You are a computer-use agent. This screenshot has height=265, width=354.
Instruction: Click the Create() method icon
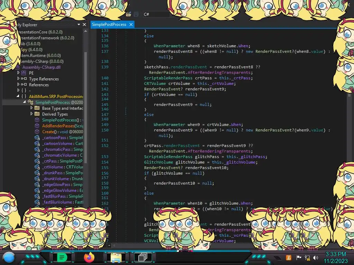pos(37,131)
